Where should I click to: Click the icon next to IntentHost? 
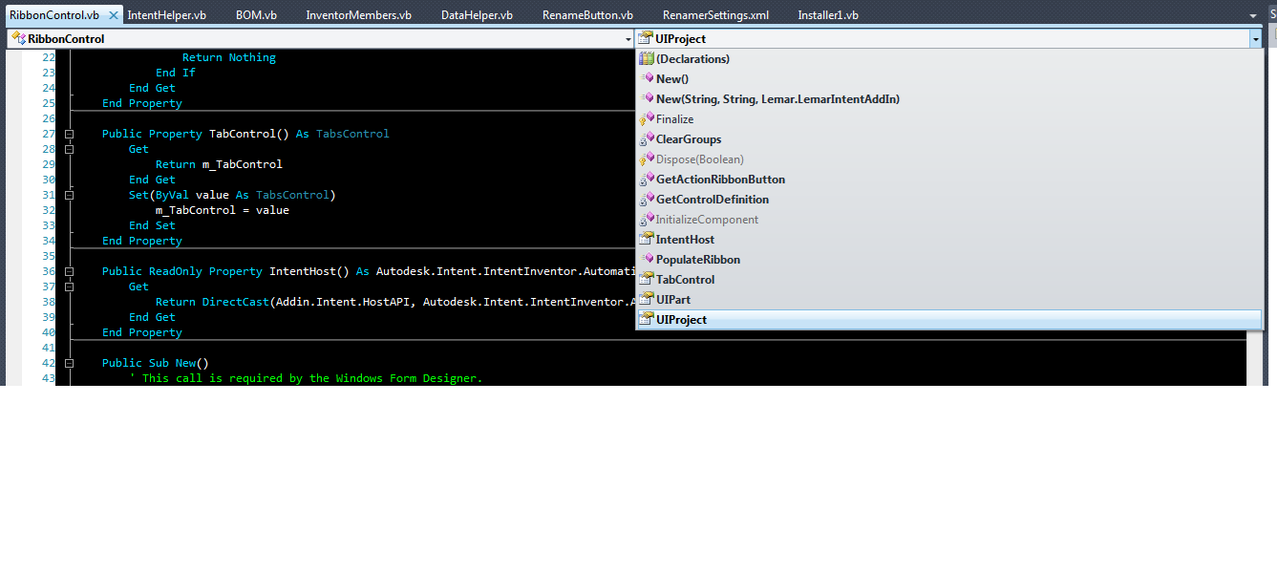647,239
